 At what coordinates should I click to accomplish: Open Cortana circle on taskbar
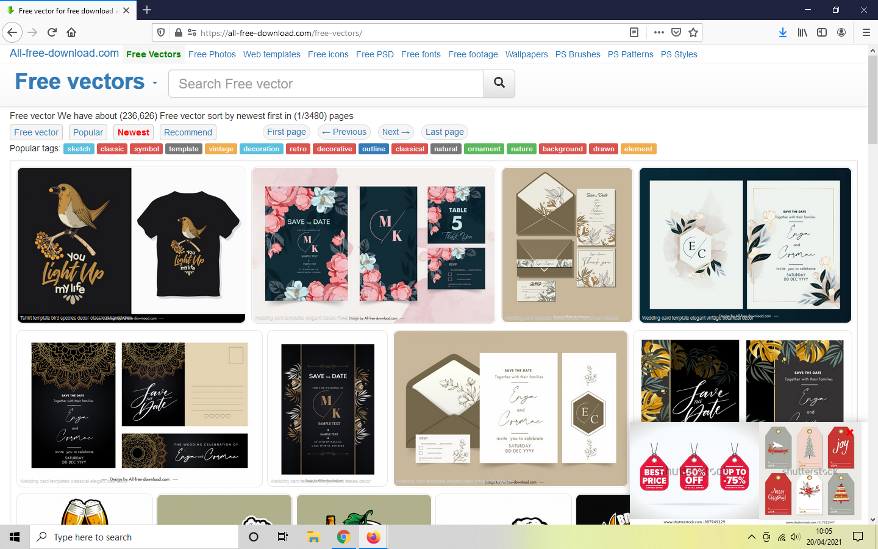tap(254, 537)
